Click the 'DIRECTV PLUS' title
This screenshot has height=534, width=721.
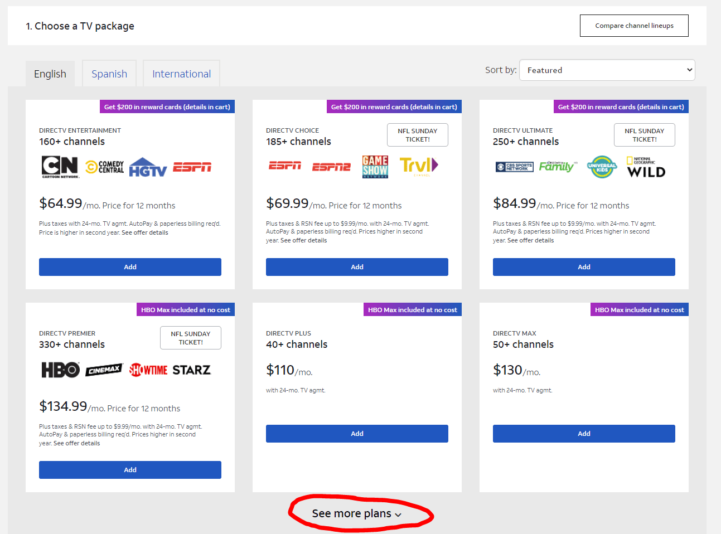(x=288, y=333)
